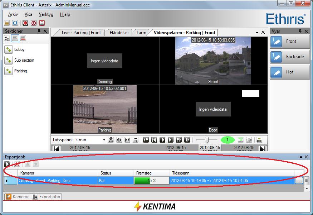Image resolution: width=313 pixels, height=215 pixels.
Task: Open the Hjälp menu
Action: tap(65, 14)
